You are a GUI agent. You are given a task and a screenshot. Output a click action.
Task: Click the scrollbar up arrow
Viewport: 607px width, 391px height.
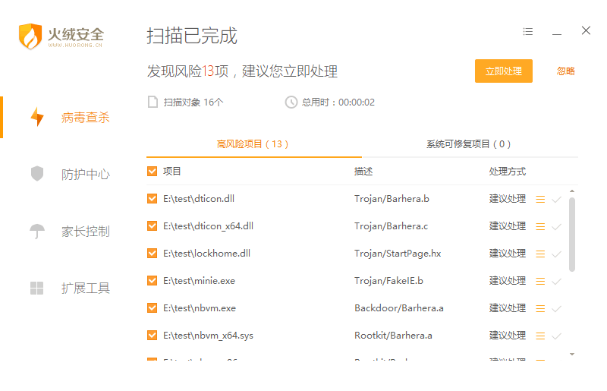coord(572,191)
